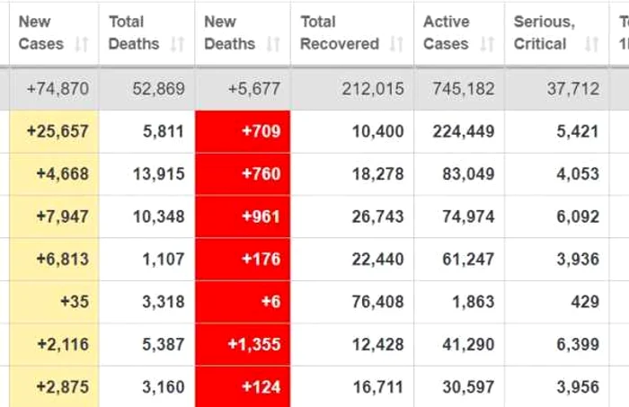Click the sort arrows icon beside Total Recovered
629x407 pixels.
pyautogui.click(x=396, y=44)
